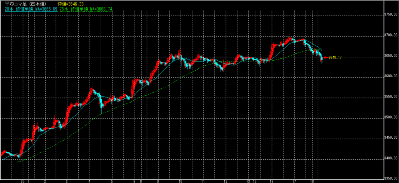The width and height of the screenshot is (399, 183).
Task: Click date 4 on the time axis
Action: point(90,181)
